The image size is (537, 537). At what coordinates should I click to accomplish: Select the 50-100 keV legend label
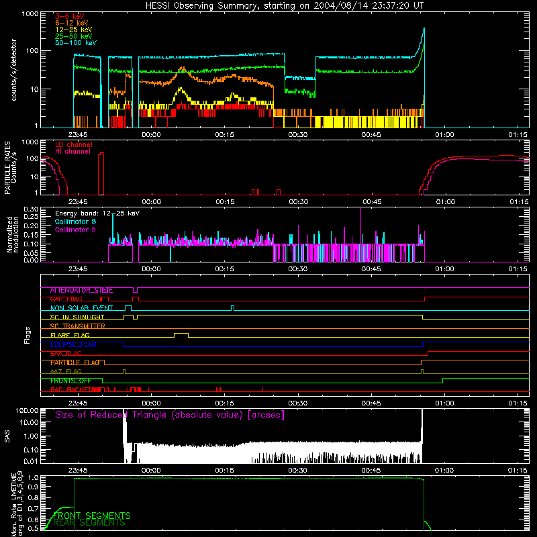click(x=76, y=43)
